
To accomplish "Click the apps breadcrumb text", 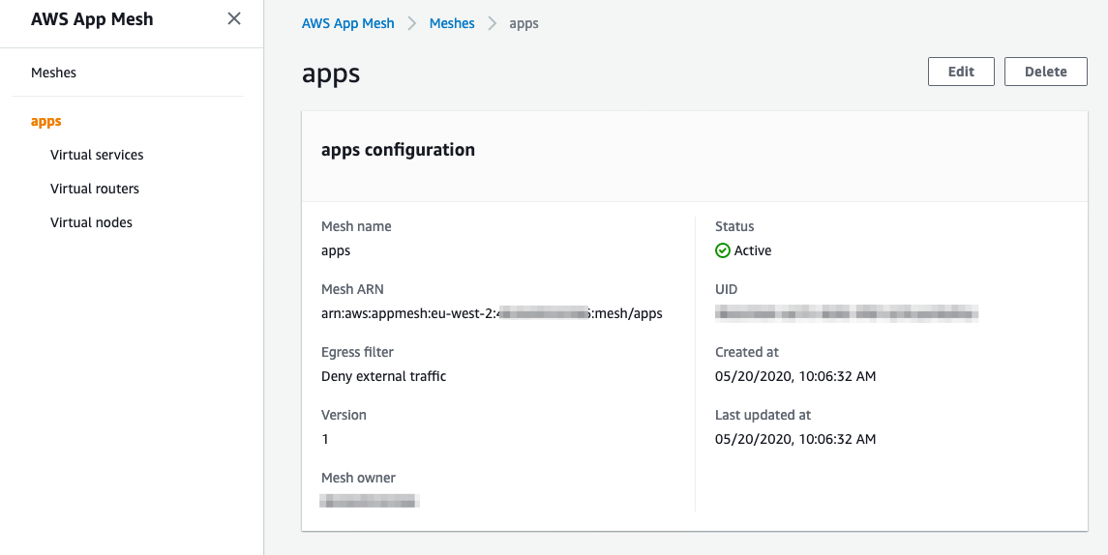I will coord(524,23).
